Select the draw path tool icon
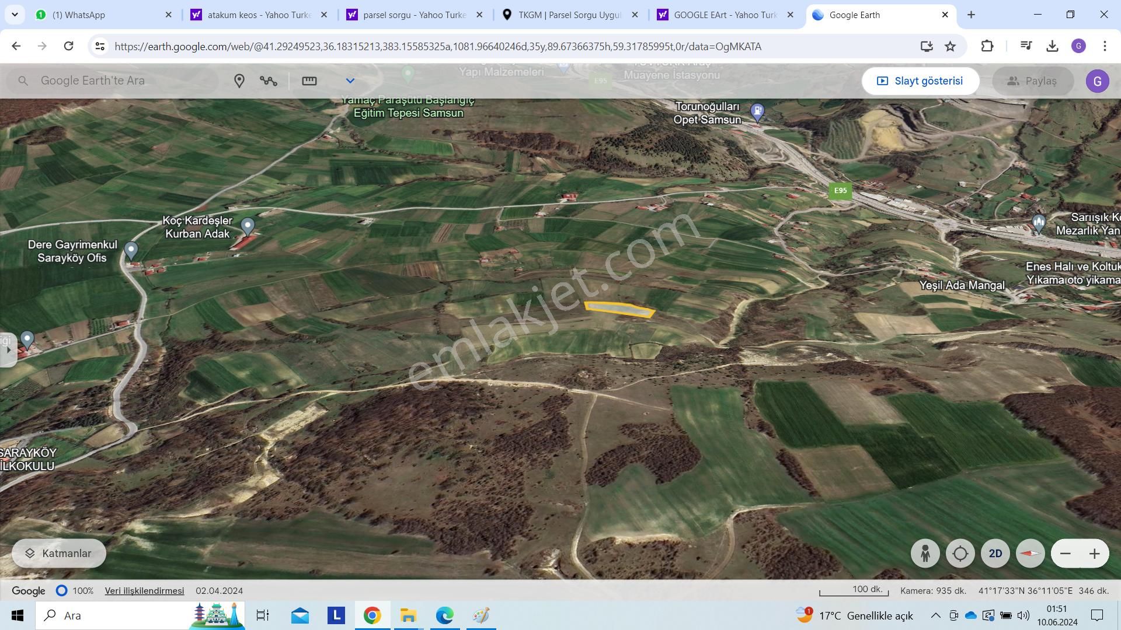This screenshot has width=1121, height=630. point(269,81)
